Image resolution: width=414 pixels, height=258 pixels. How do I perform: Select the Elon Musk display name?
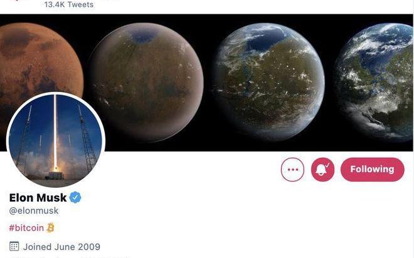[38, 198]
